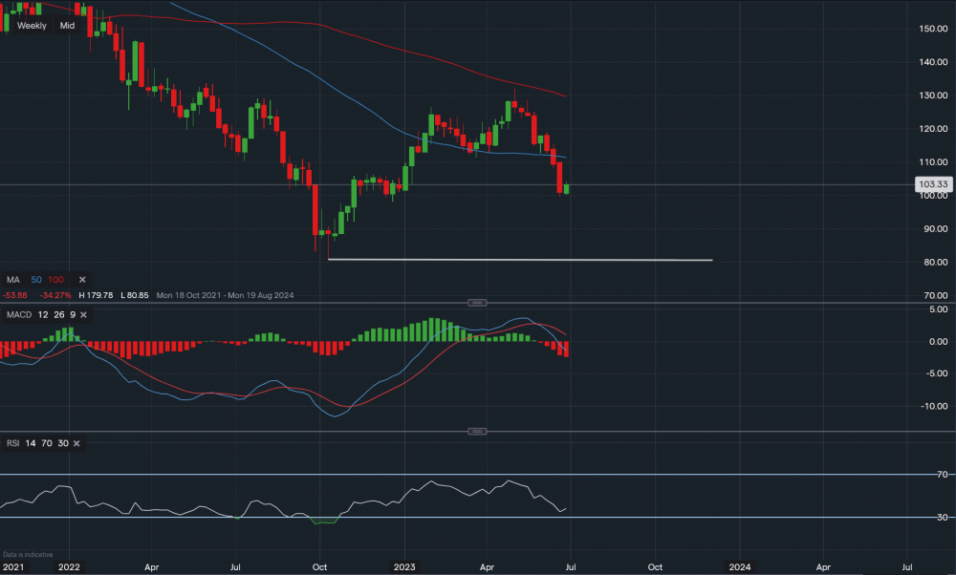956x575 pixels.
Task: Grab the resize handle between MACD and RSI panes
Action: coord(476,432)
